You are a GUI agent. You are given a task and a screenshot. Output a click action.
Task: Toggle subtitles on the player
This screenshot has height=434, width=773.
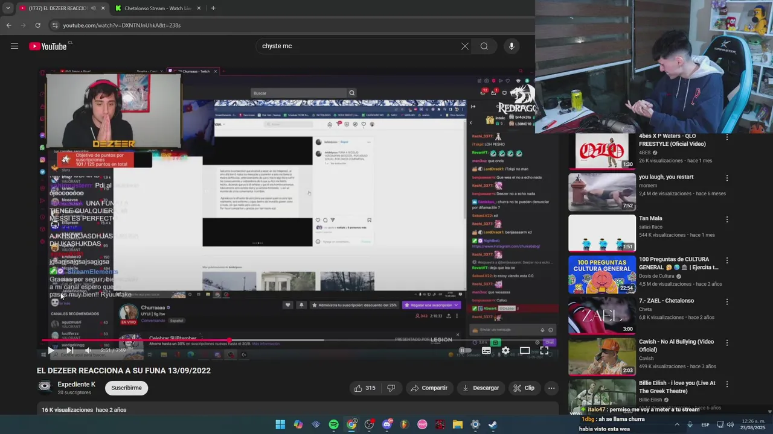pyautogui.click(x=486, y=350)
